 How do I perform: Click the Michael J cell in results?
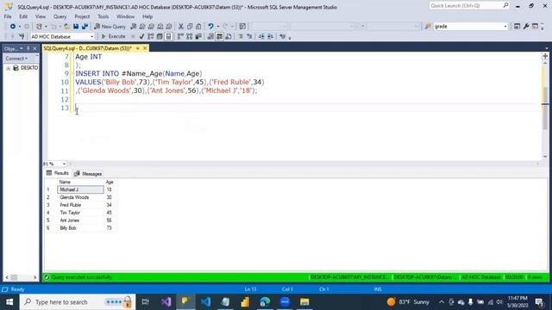click(80, 189)
